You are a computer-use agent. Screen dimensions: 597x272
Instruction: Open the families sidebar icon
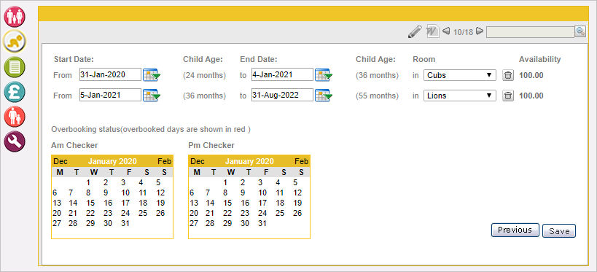coord(15,16)
